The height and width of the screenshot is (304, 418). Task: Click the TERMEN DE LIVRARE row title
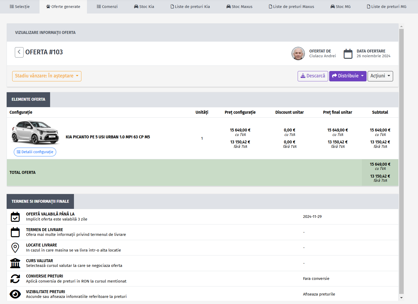45,230
